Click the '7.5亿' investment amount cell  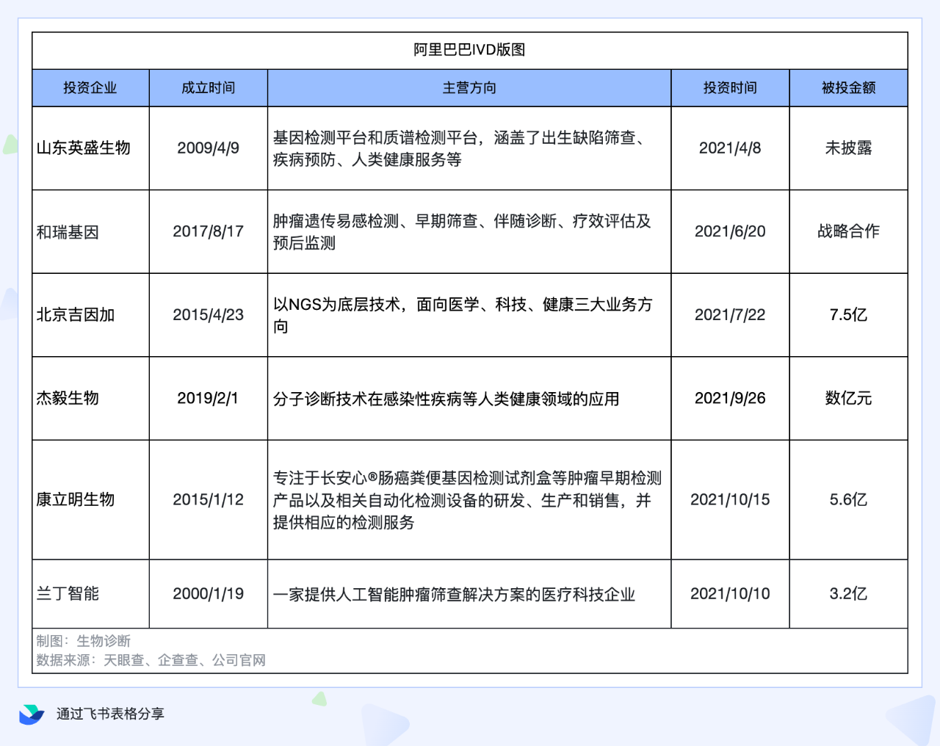tap(848, 315)
